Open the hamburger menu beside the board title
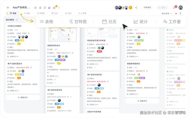 coord(8,8)
